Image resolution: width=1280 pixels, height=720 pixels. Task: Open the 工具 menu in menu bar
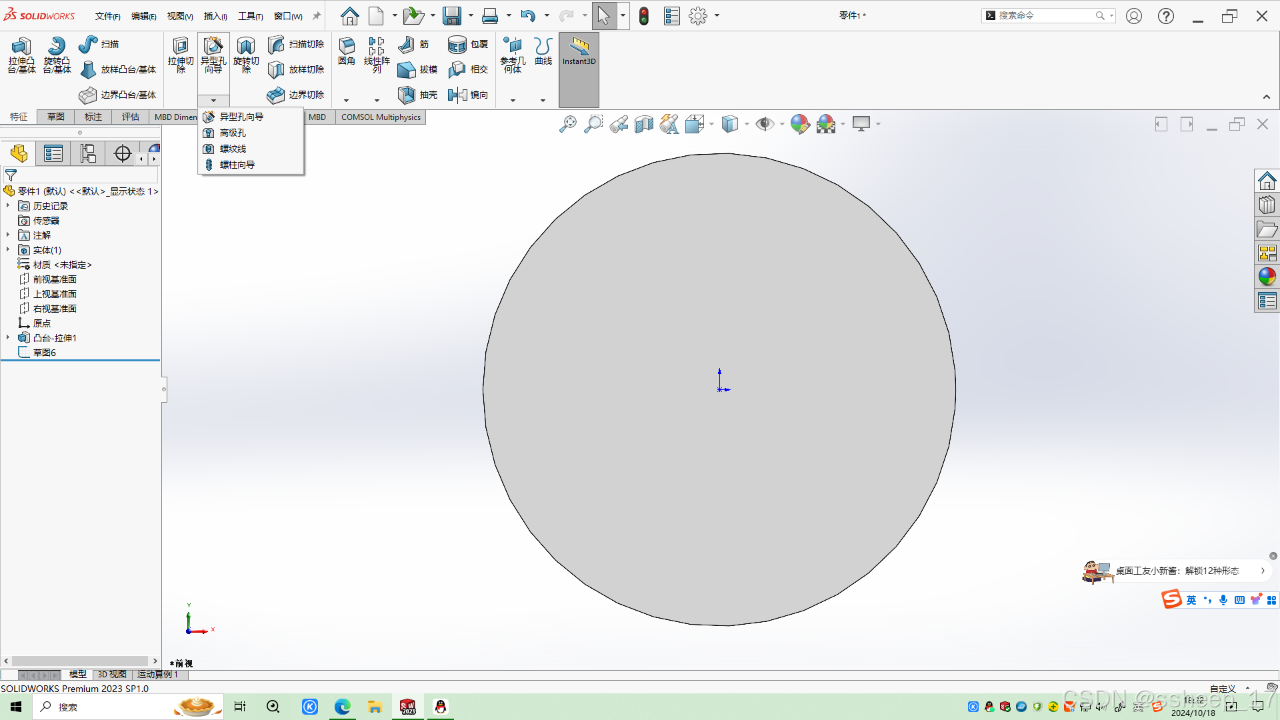(250, 16)
